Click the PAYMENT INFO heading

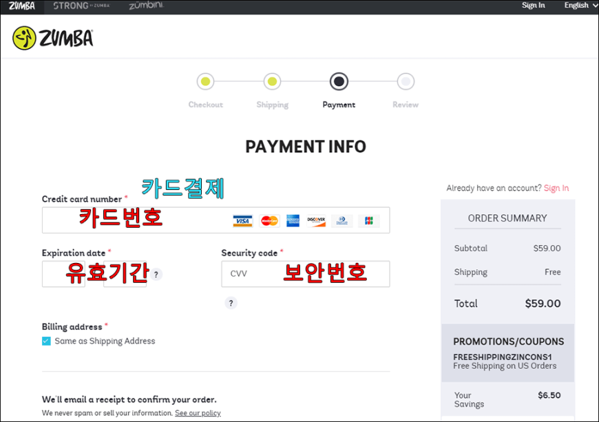coord(306,147)
